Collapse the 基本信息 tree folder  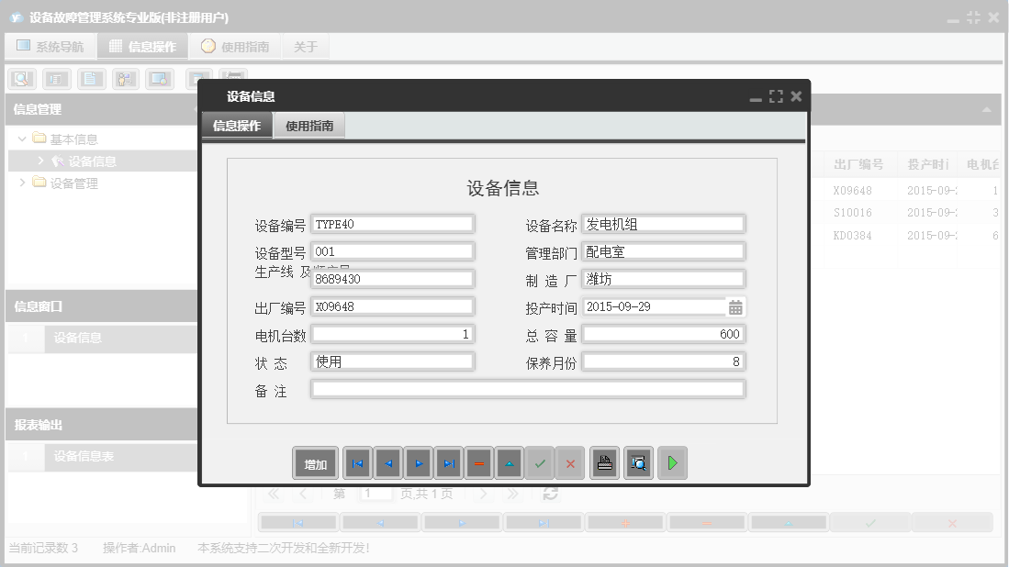point(22,138)
